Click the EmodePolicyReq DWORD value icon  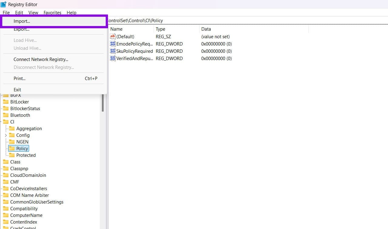(x=113, y=44)
